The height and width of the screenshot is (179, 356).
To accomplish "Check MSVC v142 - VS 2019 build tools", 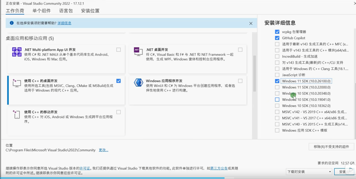I will pos(277,112).
